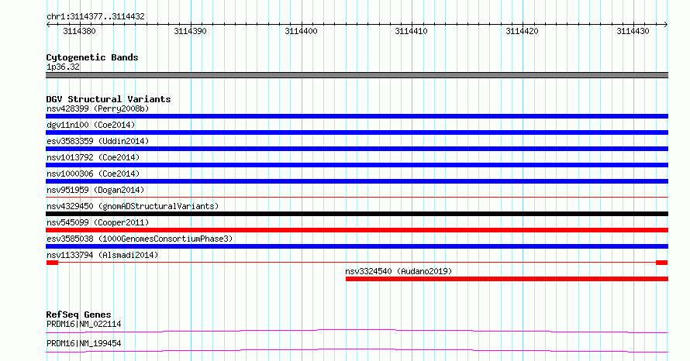Image resolution: width=690 pixels, height=361 pixels.
Task: Open nsv3324540 (Audano2019) variant label
Action: [x=398, y=271]
